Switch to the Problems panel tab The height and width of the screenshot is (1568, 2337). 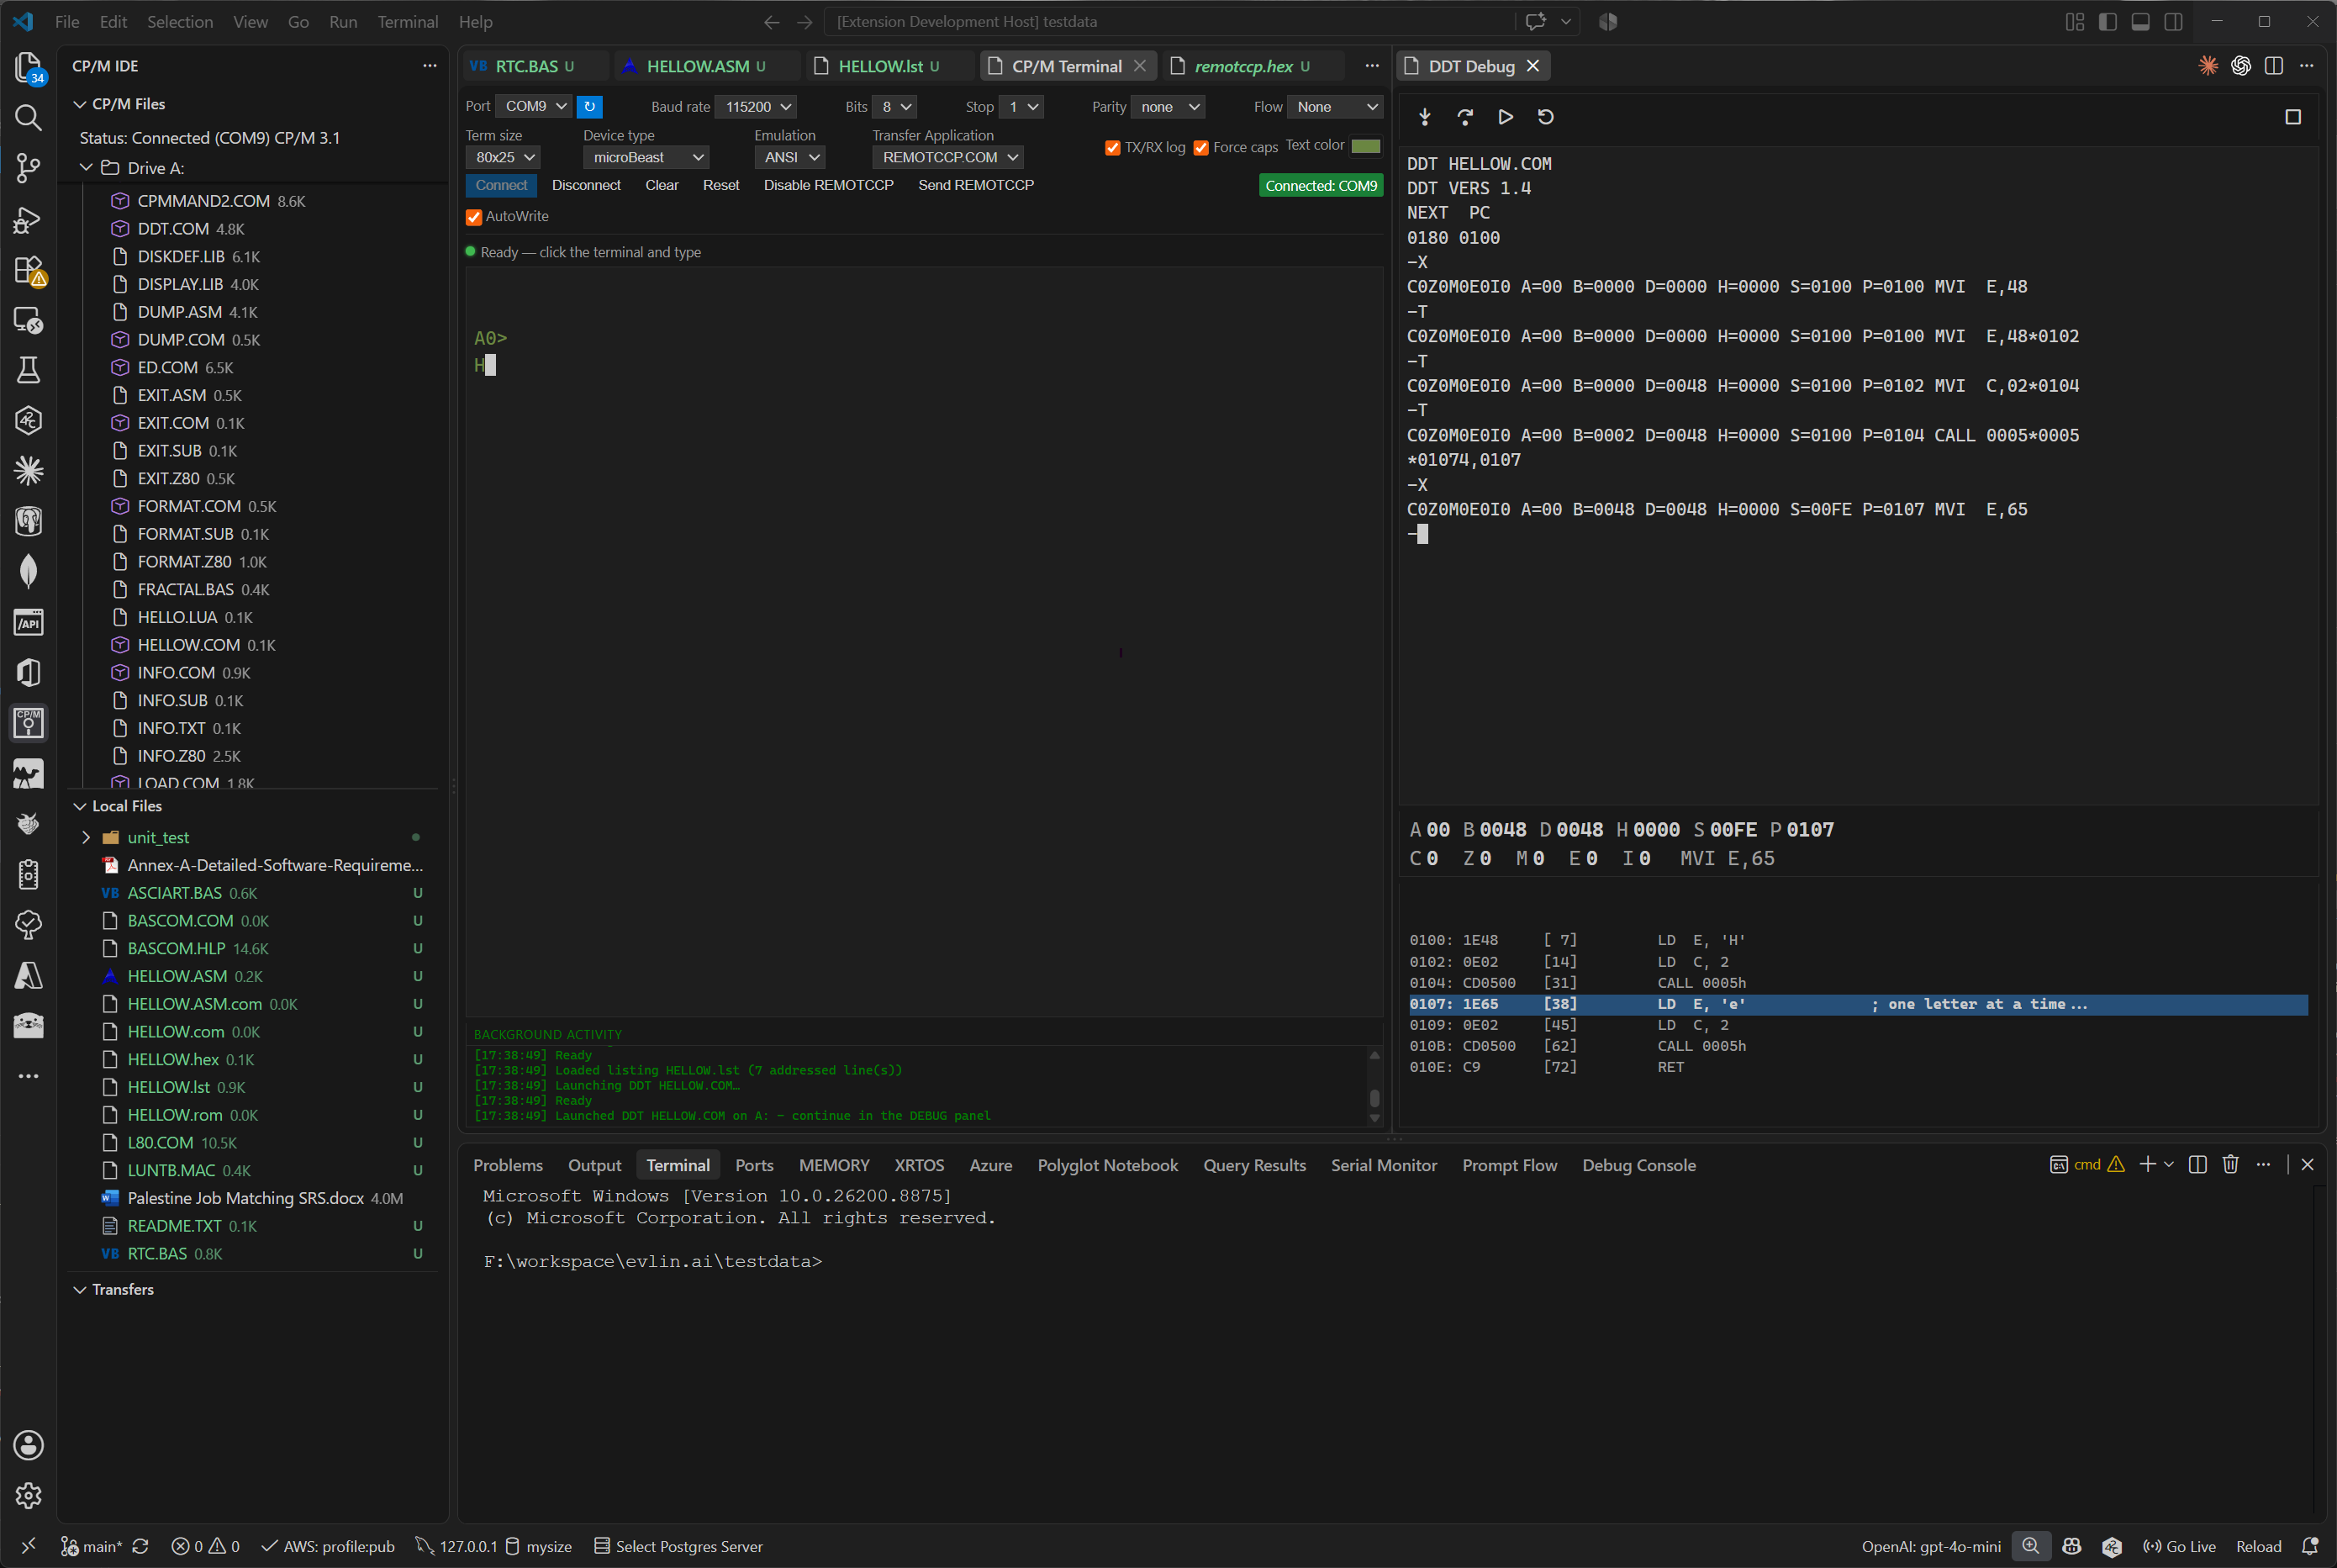pos(508,1165)
